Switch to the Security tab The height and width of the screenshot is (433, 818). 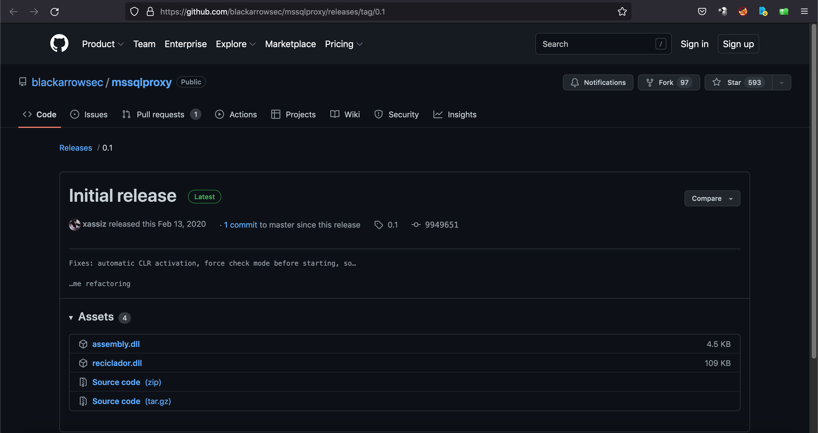coord(396,115)
